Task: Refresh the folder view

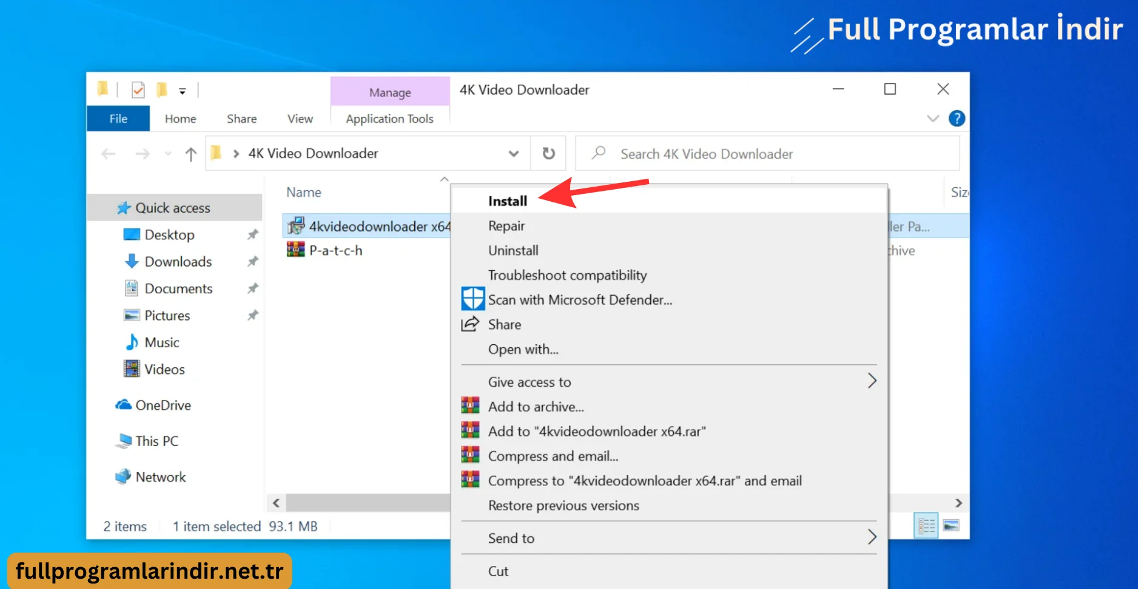Action: click(549, 154)
